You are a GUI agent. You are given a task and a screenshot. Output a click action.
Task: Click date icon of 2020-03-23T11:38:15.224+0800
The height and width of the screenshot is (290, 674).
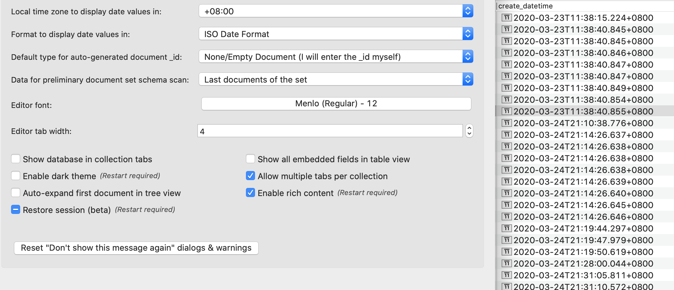507,18
